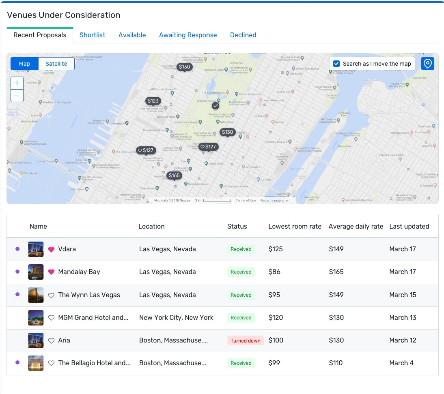Click the Received status badge for Vdara
The height and width of the screenshot is (394, 444).
(x=241, y=249)
